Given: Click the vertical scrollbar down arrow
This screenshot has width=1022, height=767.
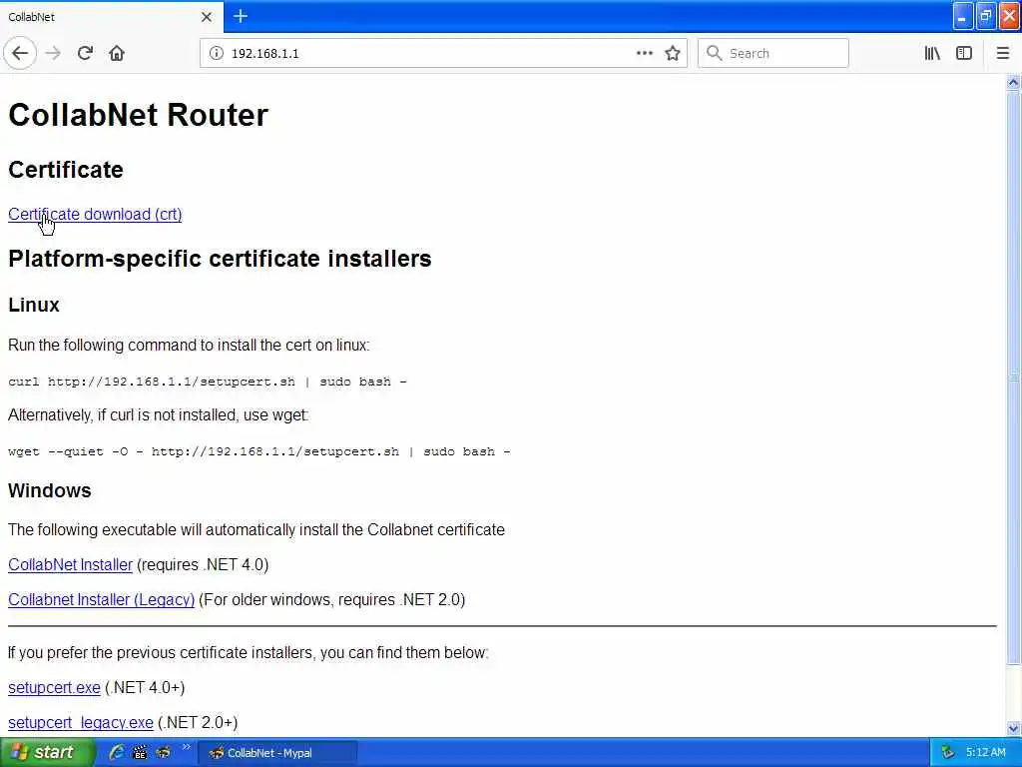Looking at the screenshot, I should point(1014,728).
